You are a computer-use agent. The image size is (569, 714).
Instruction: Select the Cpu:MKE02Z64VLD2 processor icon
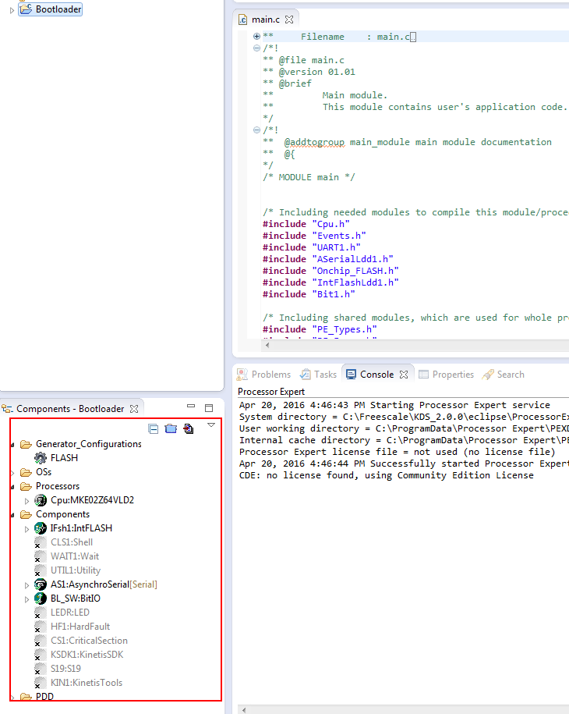[x=41, y=500]
